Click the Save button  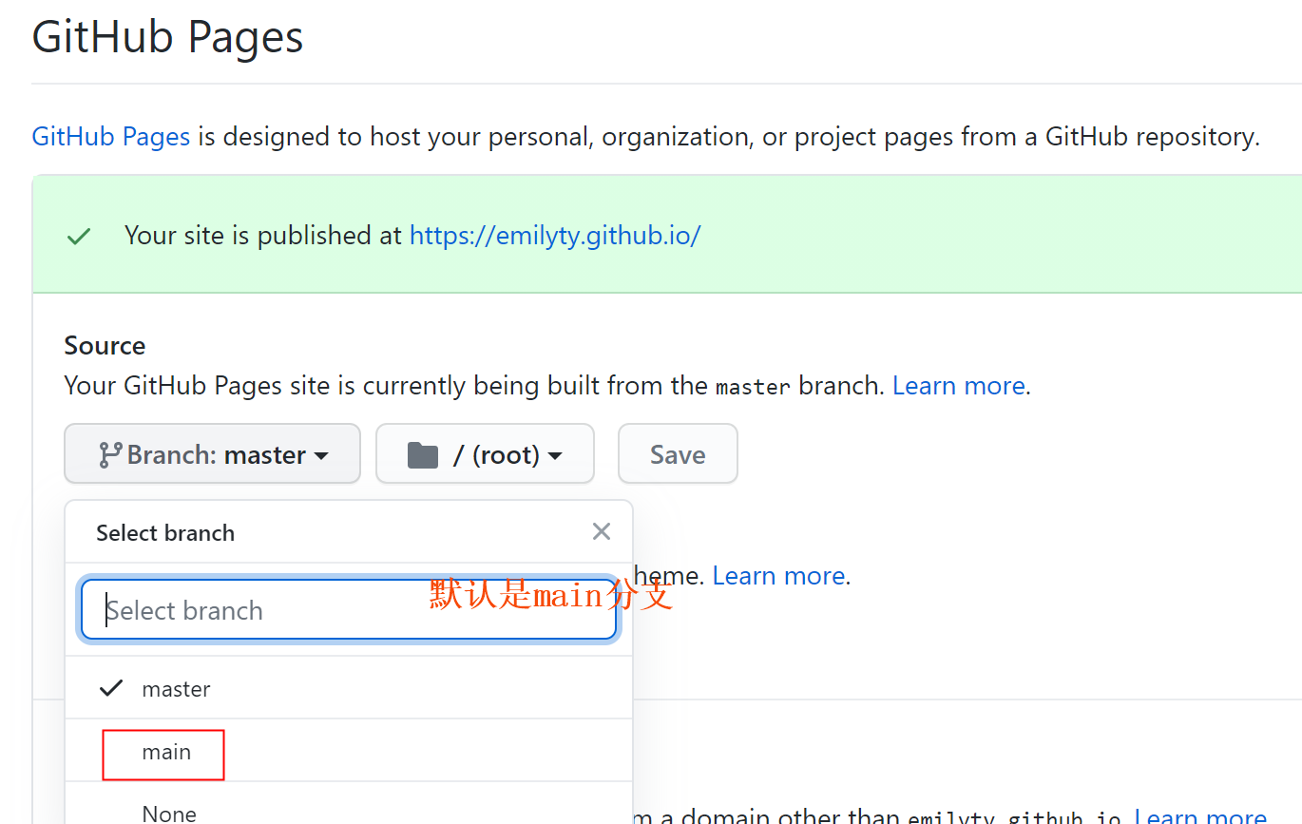point(678,454)
